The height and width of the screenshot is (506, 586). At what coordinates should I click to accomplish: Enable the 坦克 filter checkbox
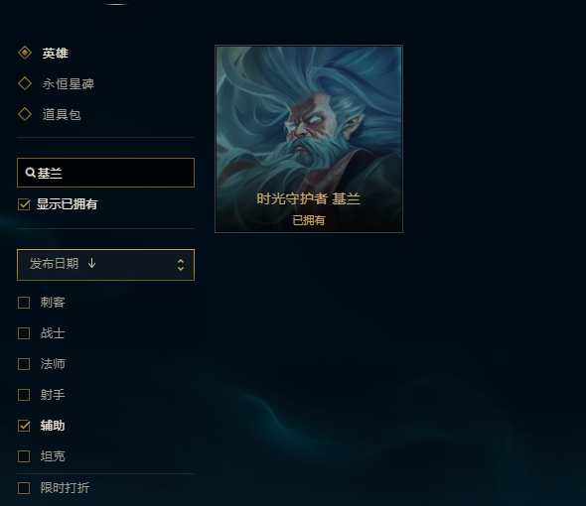coord(24,456)
